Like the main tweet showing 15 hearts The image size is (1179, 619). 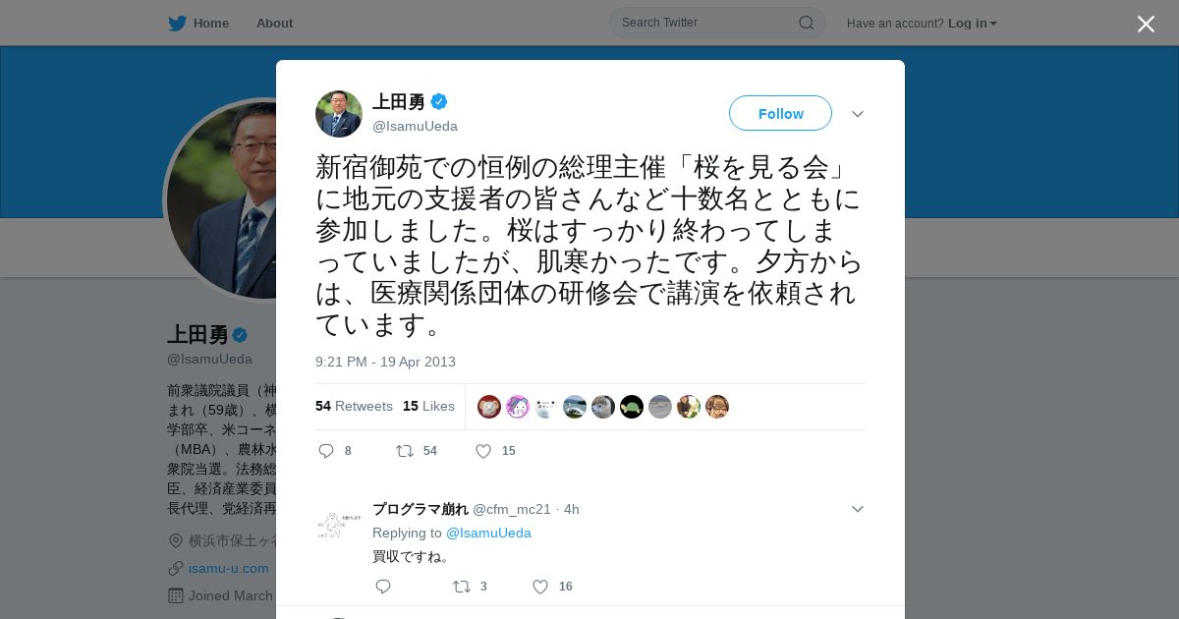click(x=483, y=451)
